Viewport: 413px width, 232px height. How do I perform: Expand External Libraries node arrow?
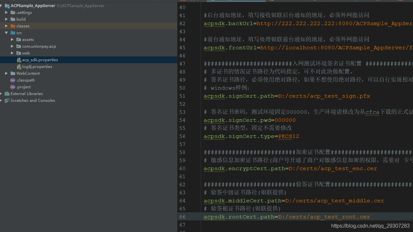pyautogui.click(x=1, y=94)
